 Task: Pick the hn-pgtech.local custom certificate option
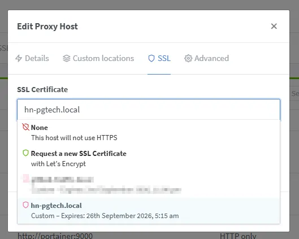(x=149, y=211)
